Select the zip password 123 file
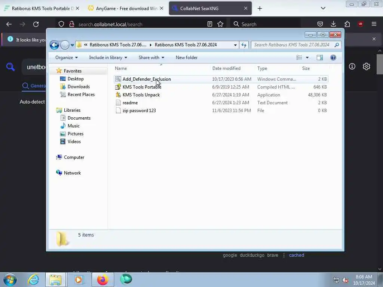 (x=221, y=111)
